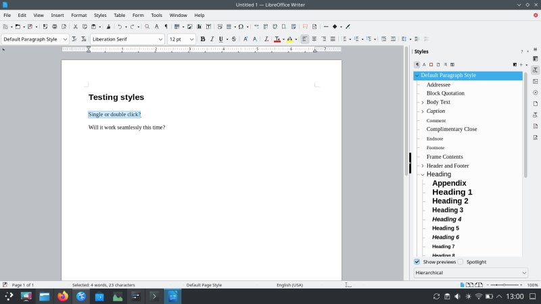This screenshot has width=541, height=304.
Task: Expand the Body Text style node
Action: pos(423,102)
